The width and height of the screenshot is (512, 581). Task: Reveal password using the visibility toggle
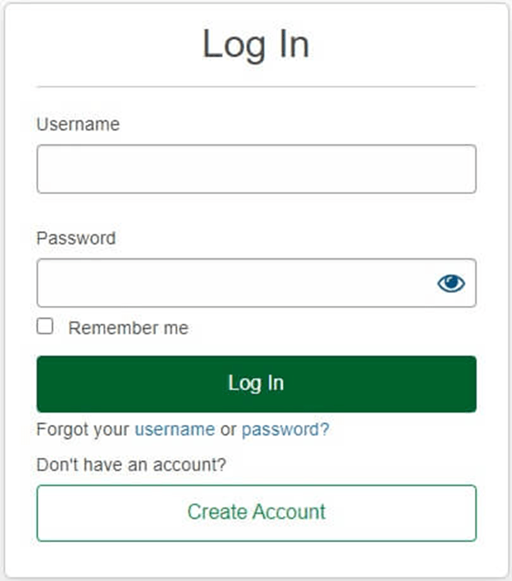(451, 283)
